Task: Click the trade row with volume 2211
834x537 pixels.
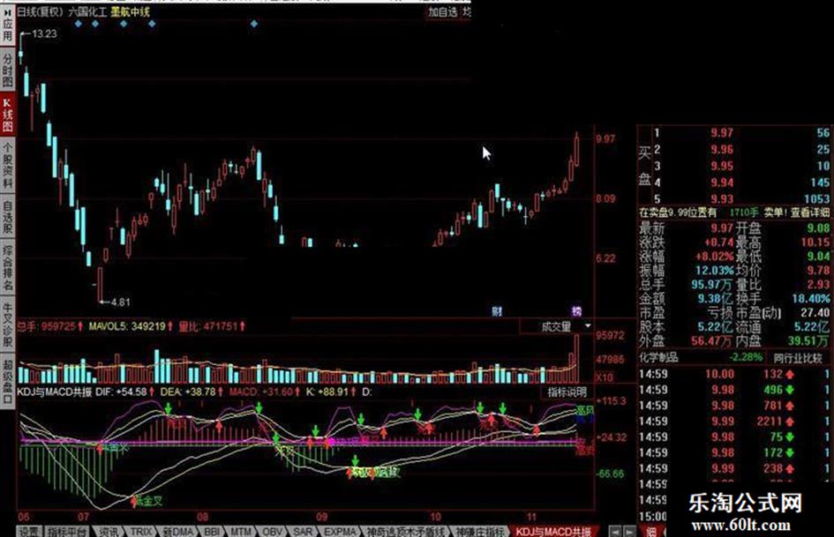Action: [736, 421]
